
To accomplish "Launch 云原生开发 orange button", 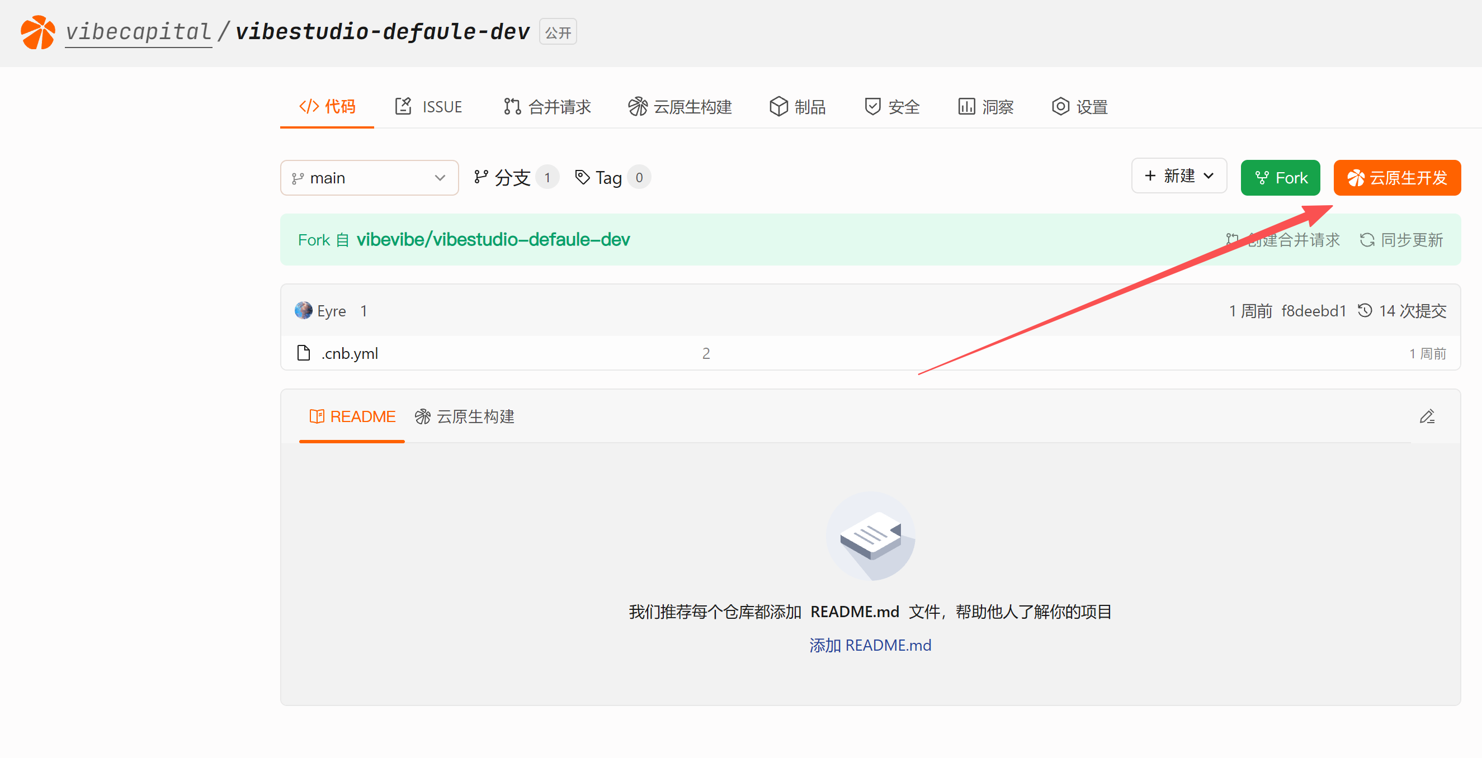I will tap(1397, 178).
